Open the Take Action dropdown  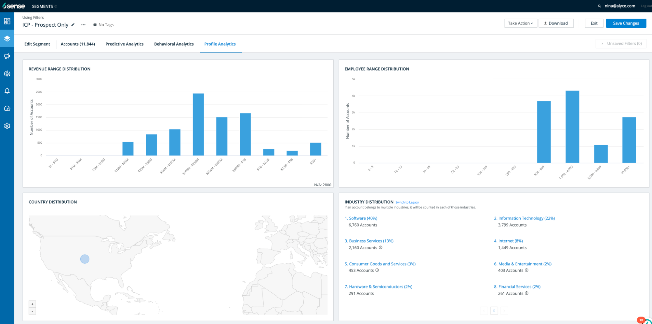[520, 23]
